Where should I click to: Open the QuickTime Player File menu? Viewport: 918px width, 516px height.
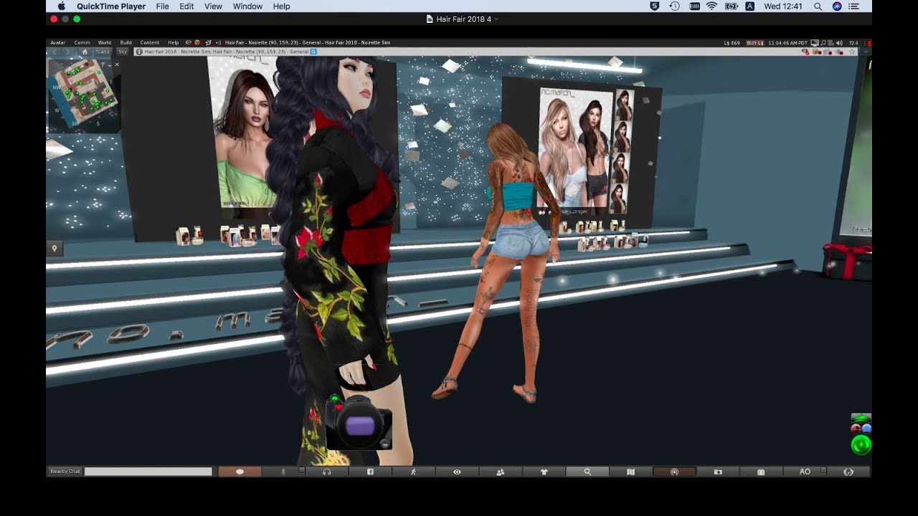163,6
